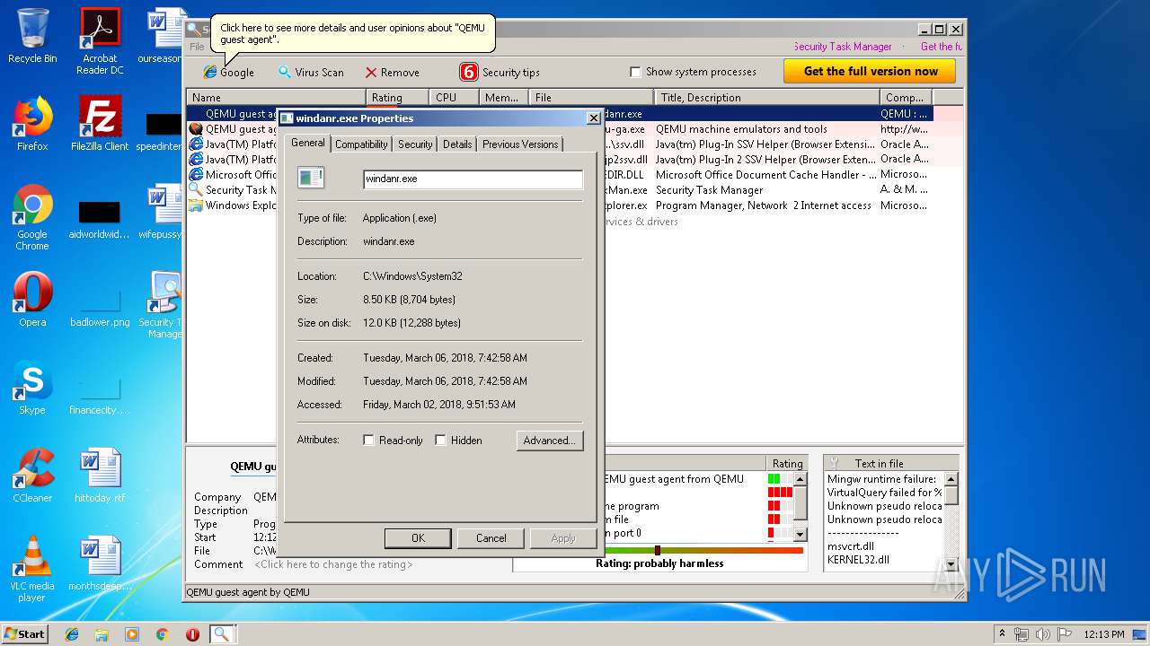This screenshot has height=646, width=1150.
Task: Toggle Read-only attribute checkbox
Action: tap(368, 441)
